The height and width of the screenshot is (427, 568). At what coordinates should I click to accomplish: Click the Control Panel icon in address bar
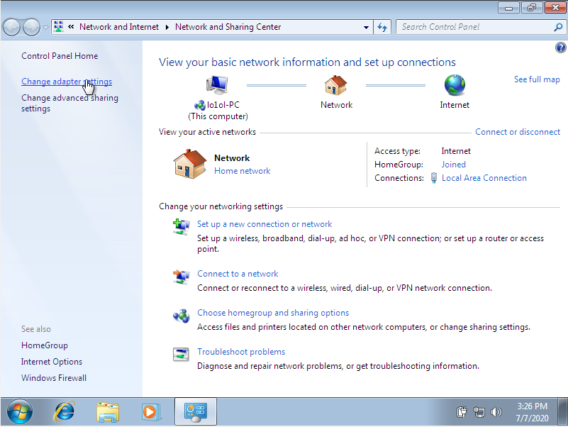coord(59,26)
